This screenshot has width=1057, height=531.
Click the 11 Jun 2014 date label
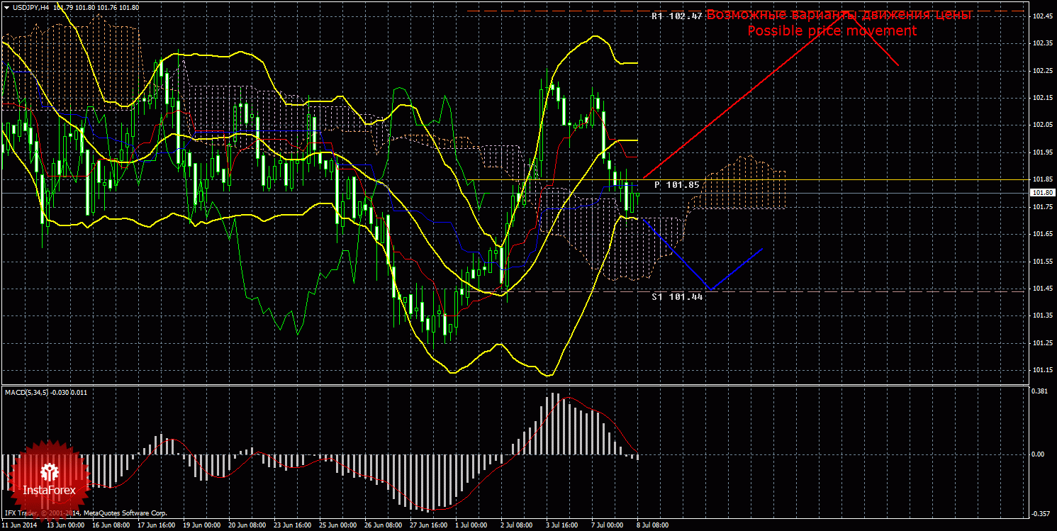(x=19, y=525)
